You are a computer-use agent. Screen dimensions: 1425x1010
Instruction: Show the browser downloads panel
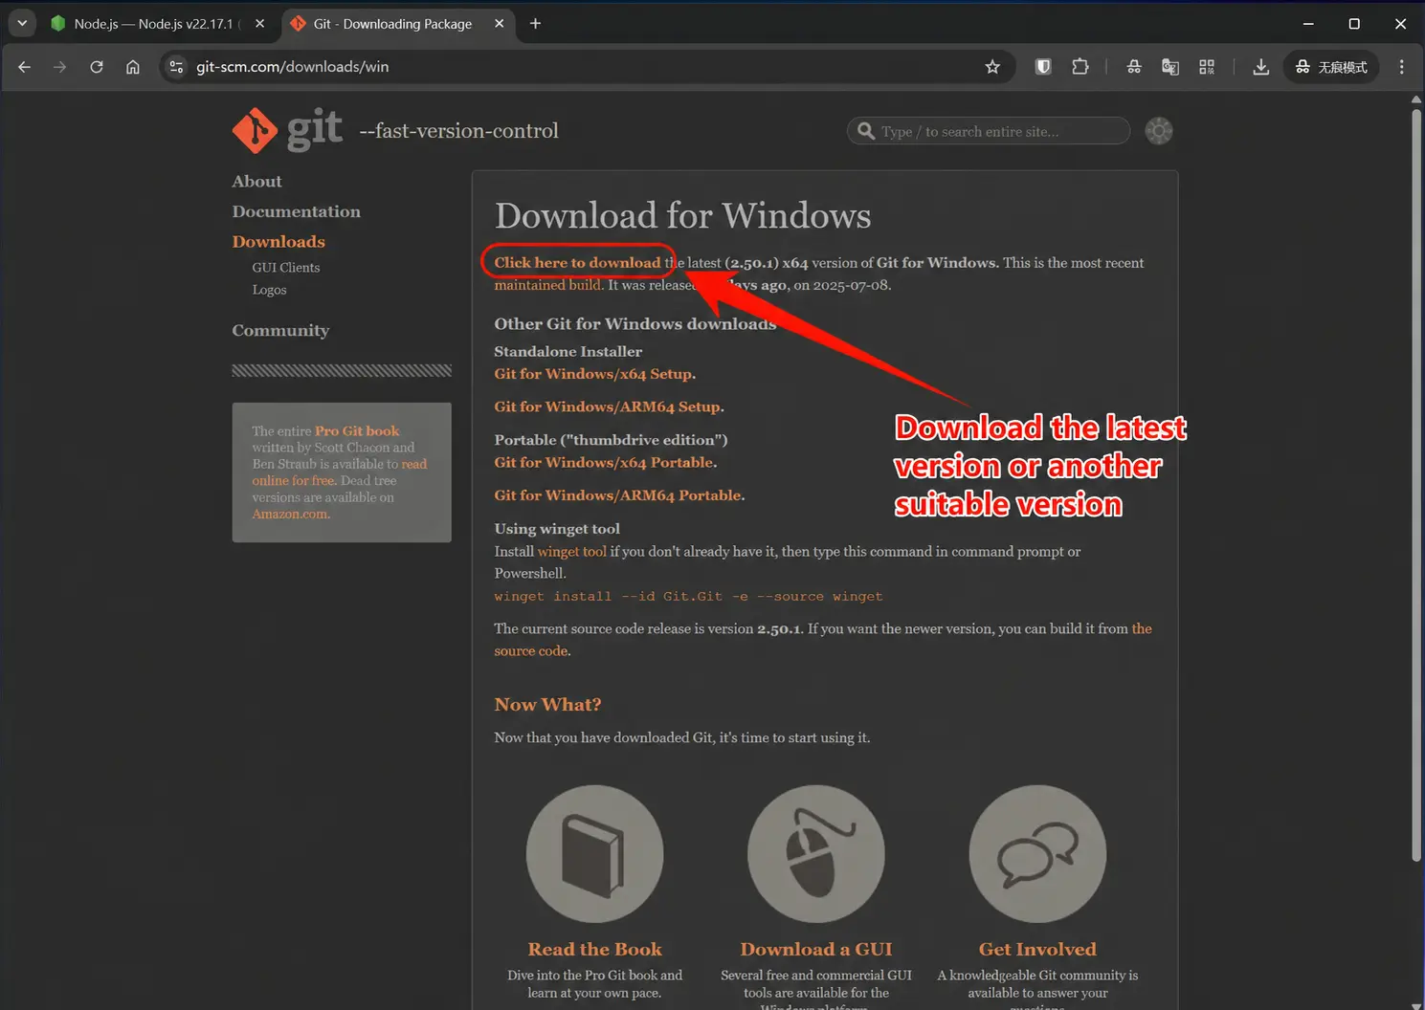(x=1261, y=67)
